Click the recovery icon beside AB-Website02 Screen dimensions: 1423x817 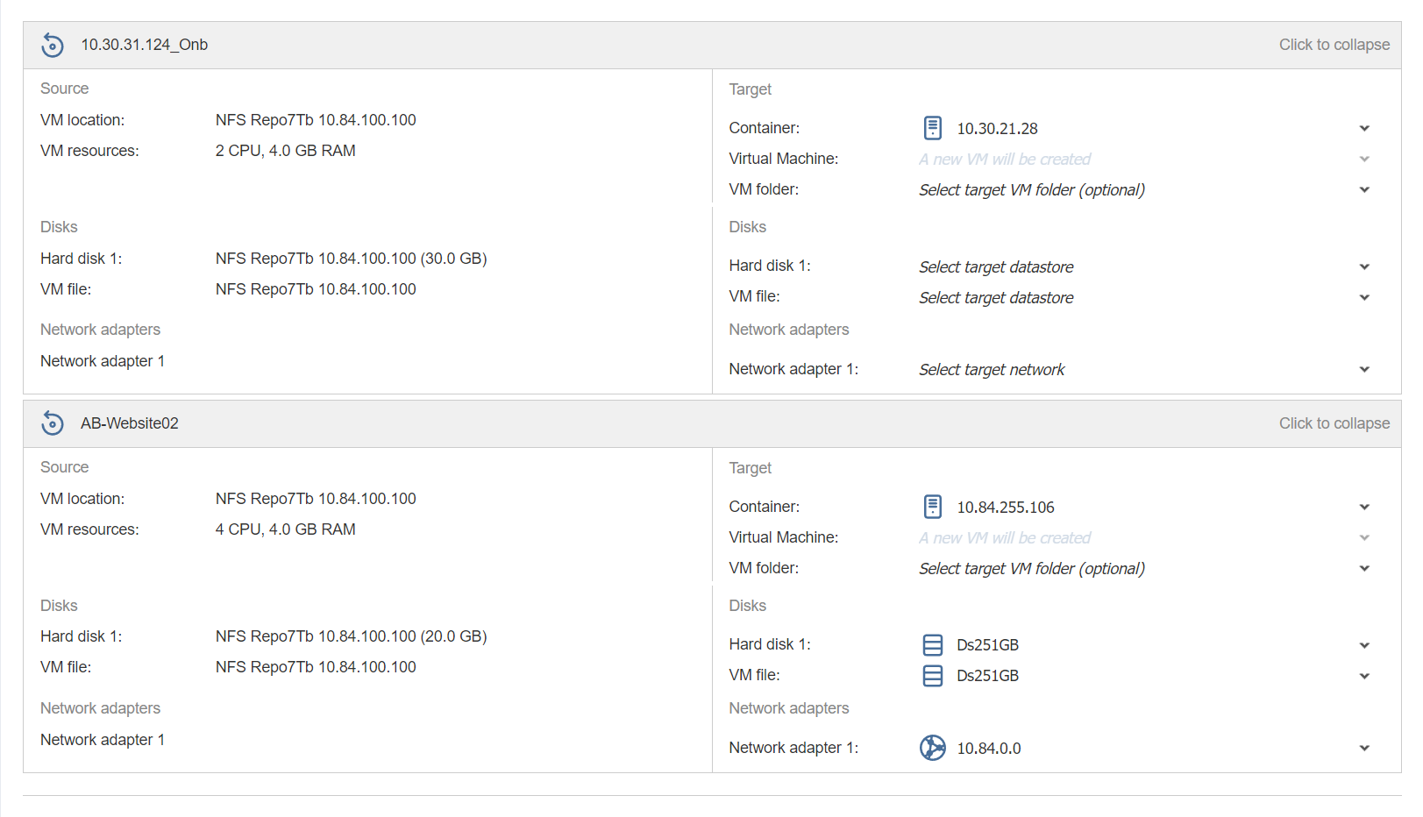coord(53,423)
